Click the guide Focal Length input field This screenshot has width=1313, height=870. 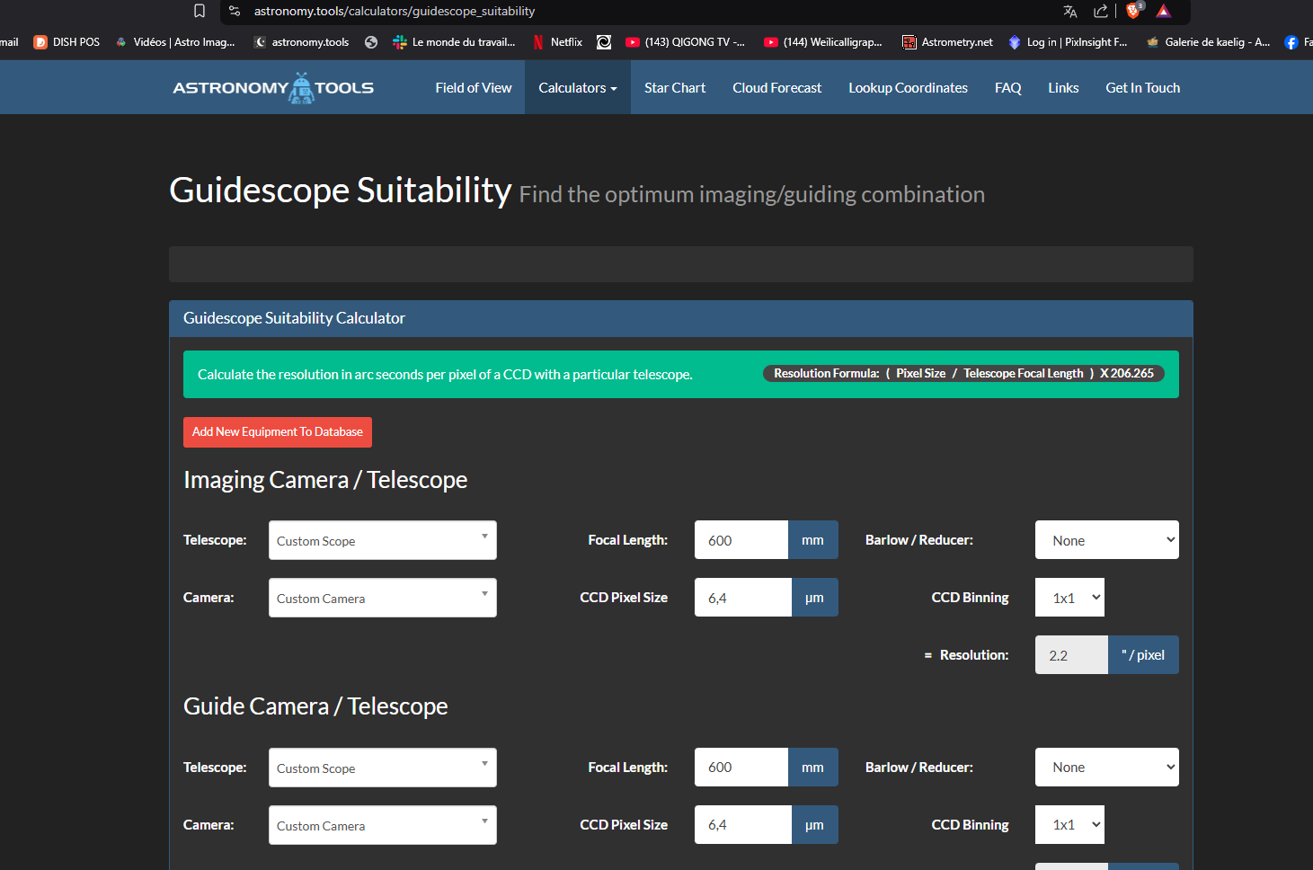[741, 768]
